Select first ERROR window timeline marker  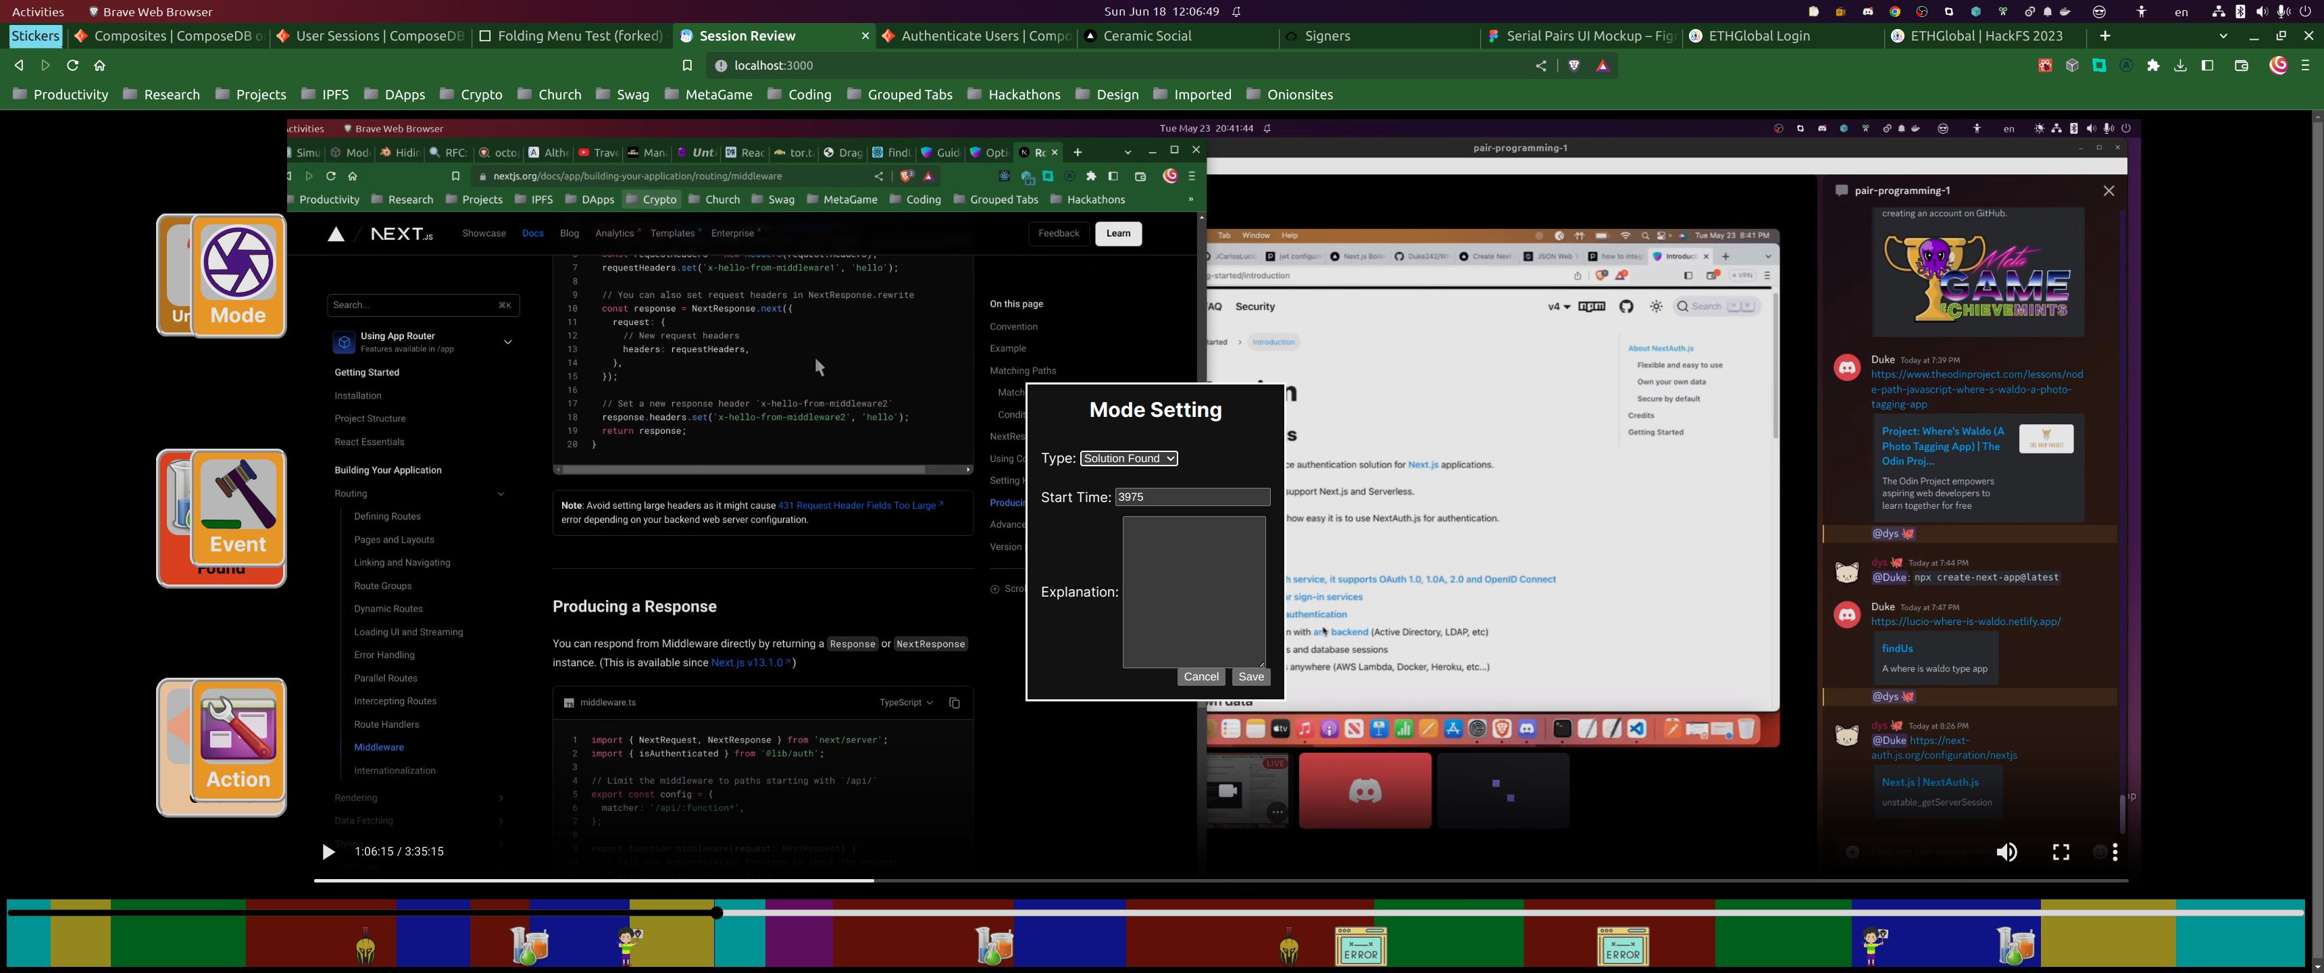(1361, 946)
